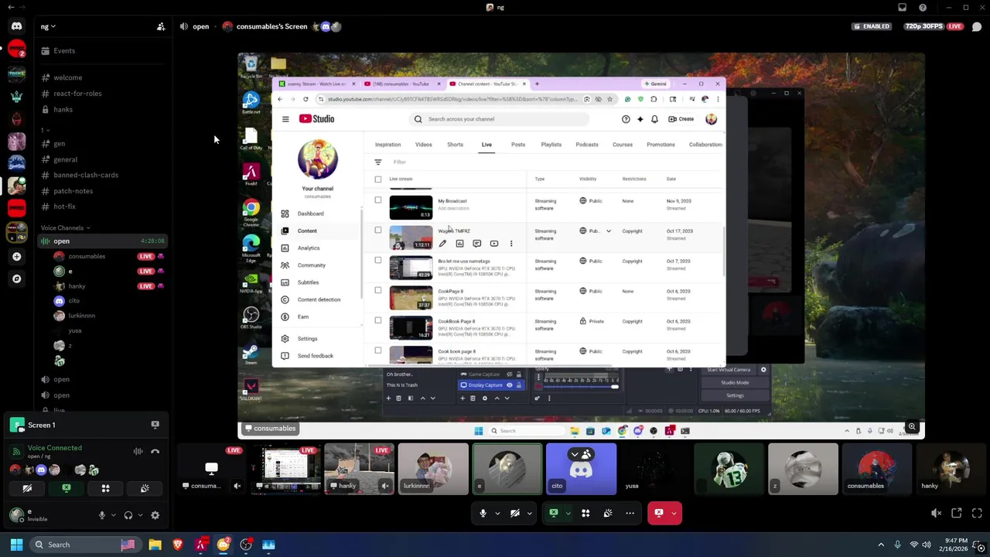The width and height of the screenshot is (990, 557).
Task: Open User Settings gear
Action: click(155, 515)
